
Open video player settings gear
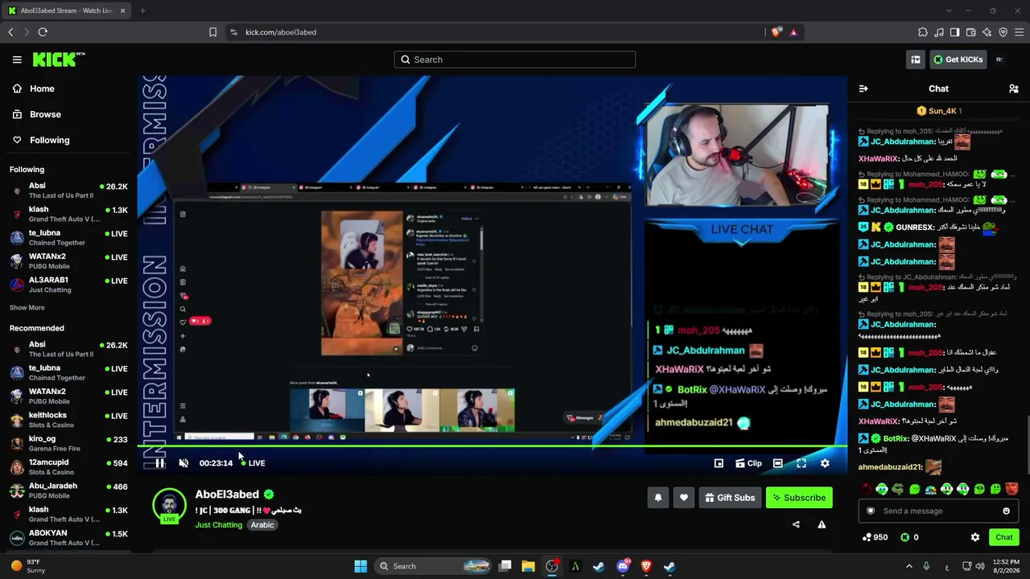[825, 463]
